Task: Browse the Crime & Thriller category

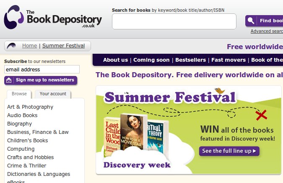Action: pyautogui.click(x=26, y=166)
